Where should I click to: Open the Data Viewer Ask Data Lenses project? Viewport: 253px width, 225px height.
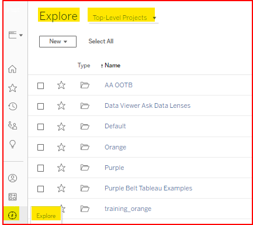[147, 105]
